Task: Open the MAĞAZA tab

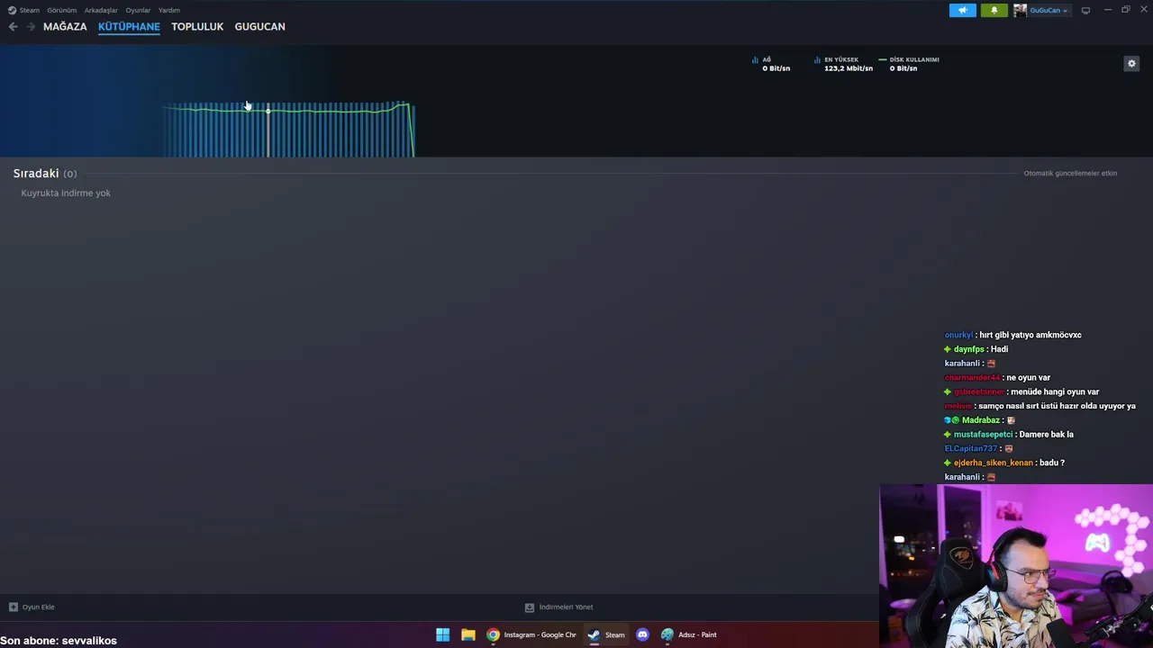Action: (65, 27)
